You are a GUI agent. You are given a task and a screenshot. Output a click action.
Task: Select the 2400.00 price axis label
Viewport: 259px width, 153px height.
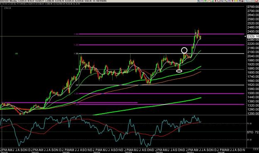[x=253, y=32]
